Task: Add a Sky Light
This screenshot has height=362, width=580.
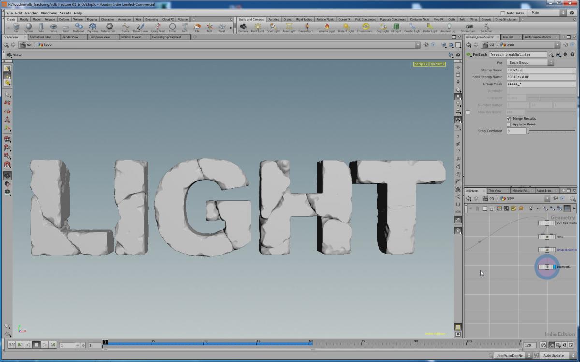Action: coord(383,28)
